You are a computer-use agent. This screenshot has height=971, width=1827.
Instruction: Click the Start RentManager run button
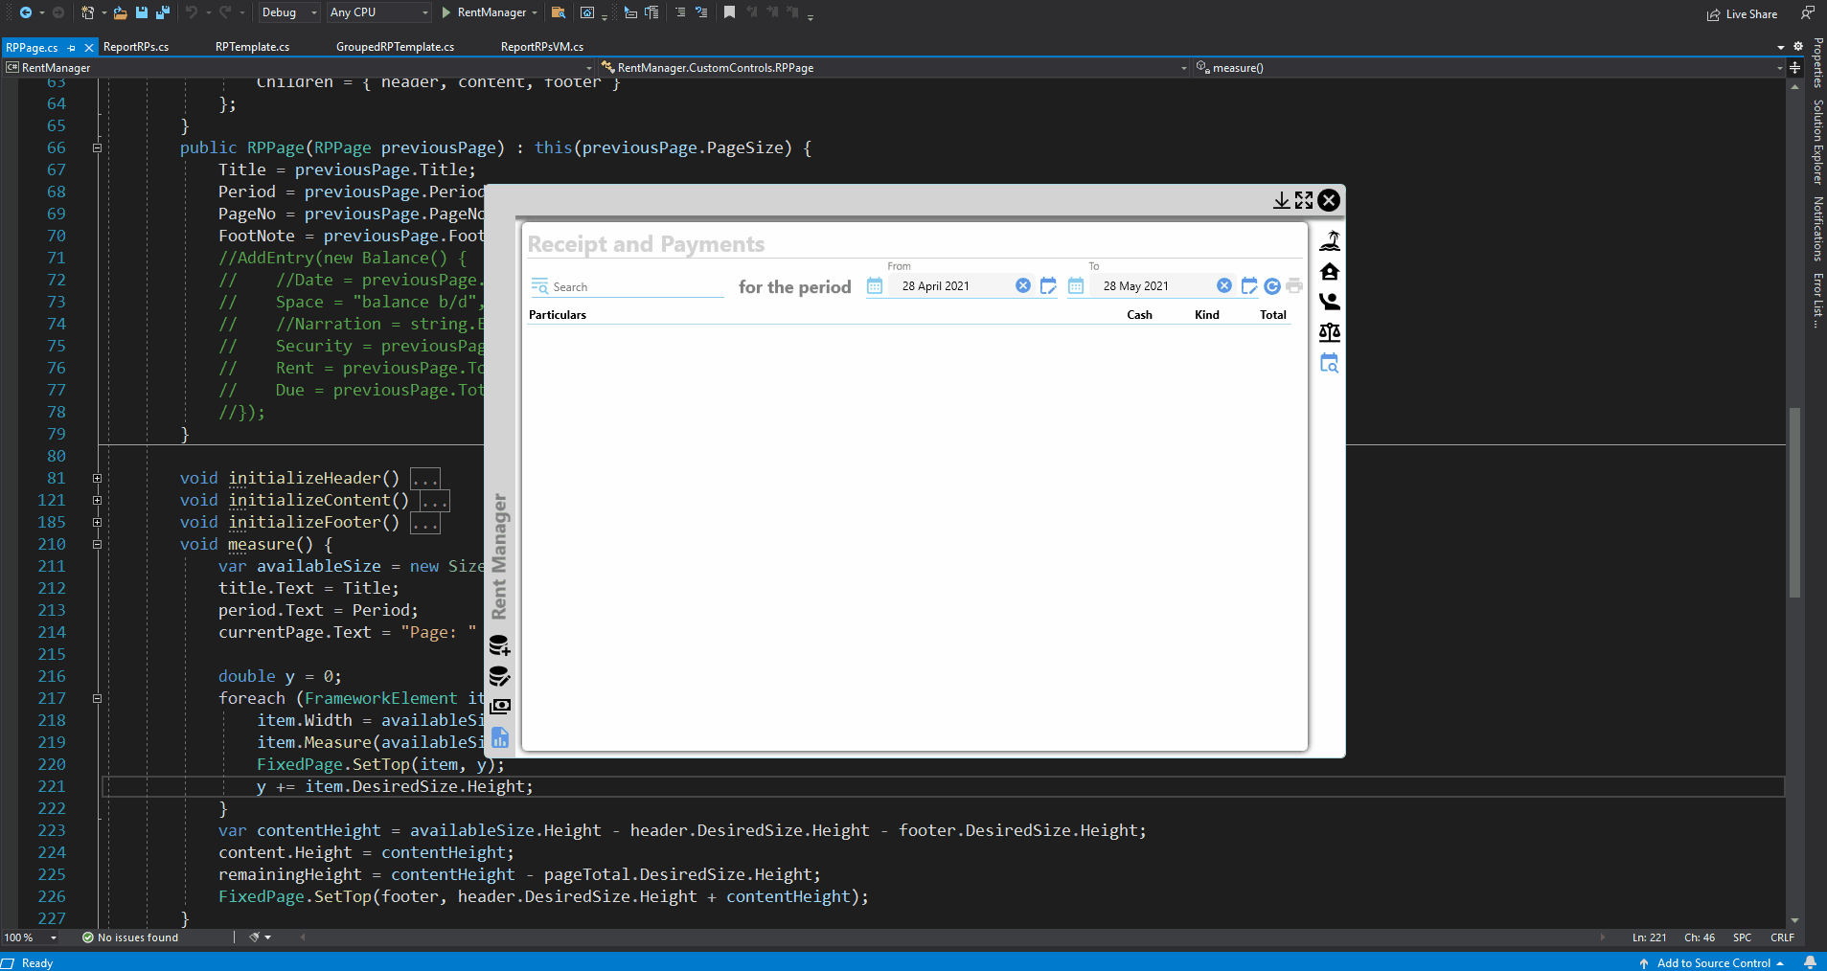484,12
